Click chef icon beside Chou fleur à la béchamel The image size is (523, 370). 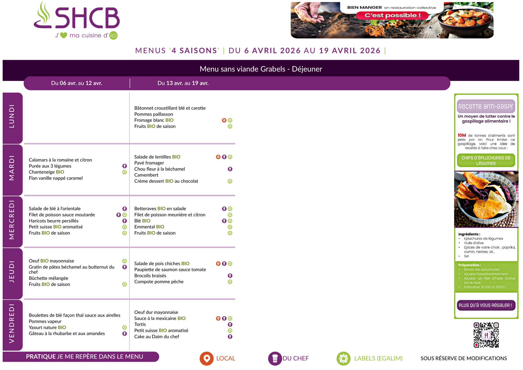(230, 169)
